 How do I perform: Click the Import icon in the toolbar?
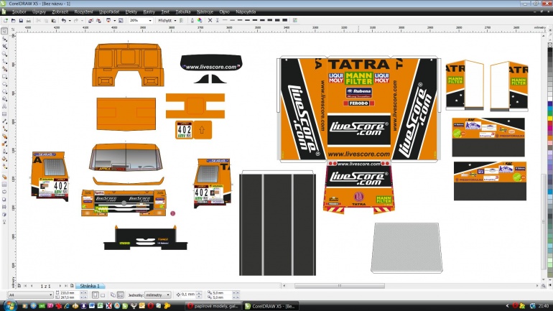coord(90,20)
